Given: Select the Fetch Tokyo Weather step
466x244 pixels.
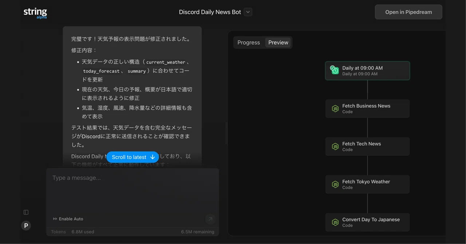Looking at the screenshot, I should tap(367, 184).
